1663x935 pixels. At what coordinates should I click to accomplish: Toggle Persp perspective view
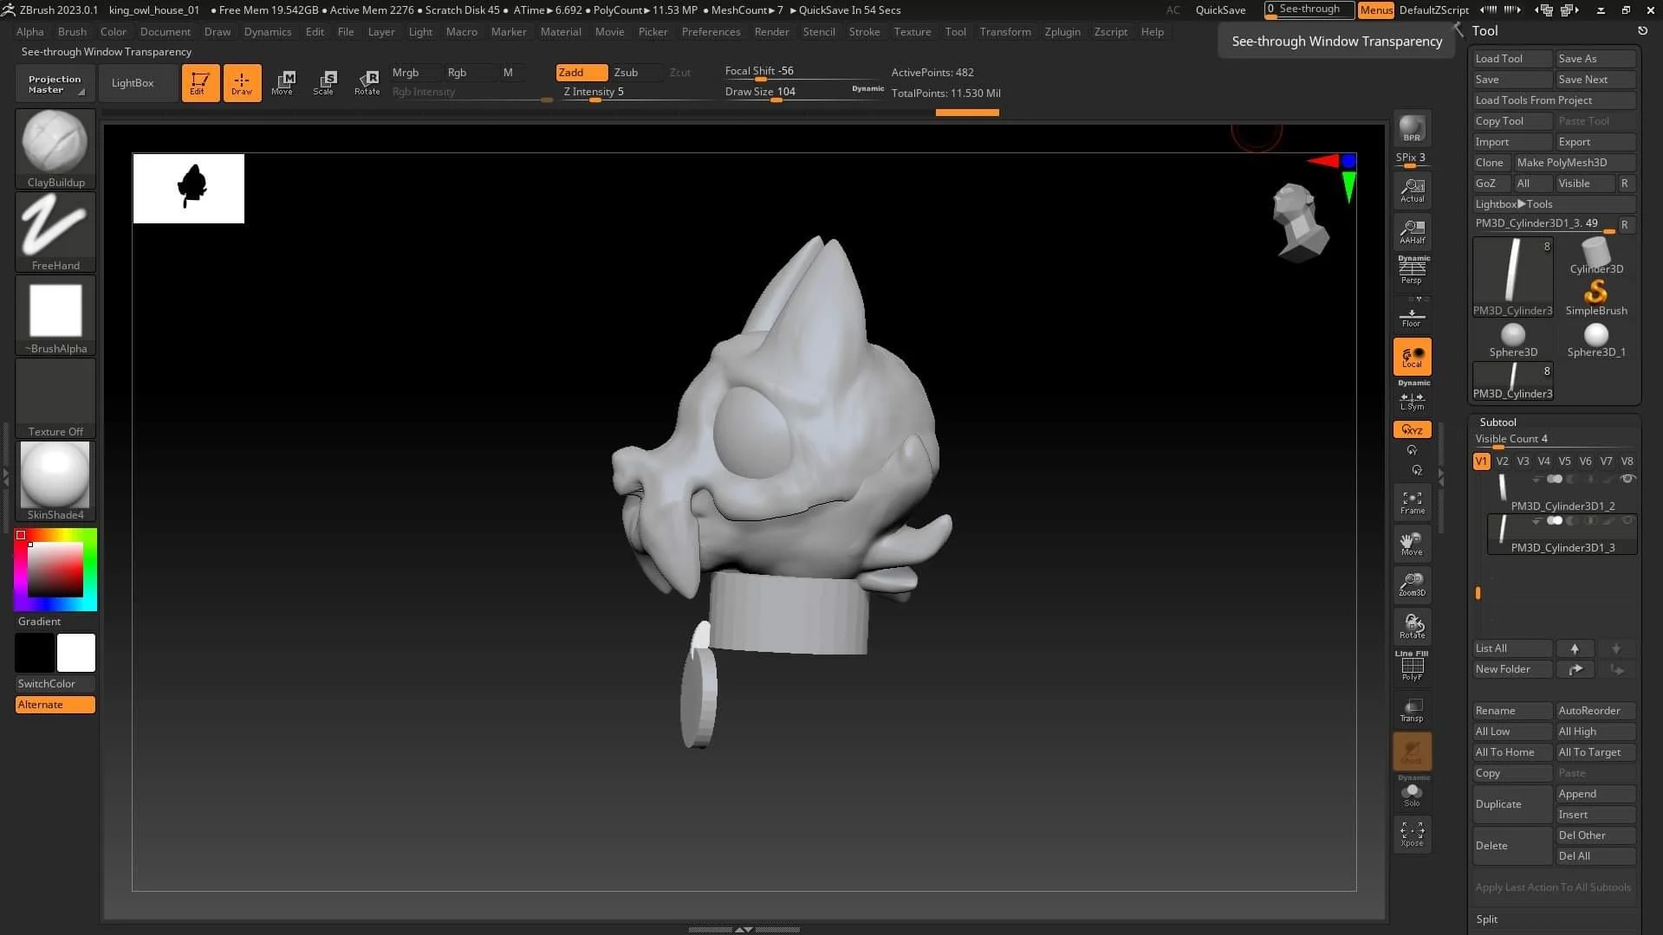pyautogui.click(x=1412, y=272)
